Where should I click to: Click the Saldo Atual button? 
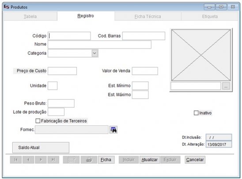[41, 148]
